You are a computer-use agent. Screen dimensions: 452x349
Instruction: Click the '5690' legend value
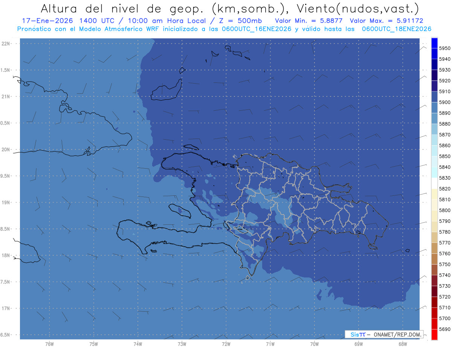[445, 329]
